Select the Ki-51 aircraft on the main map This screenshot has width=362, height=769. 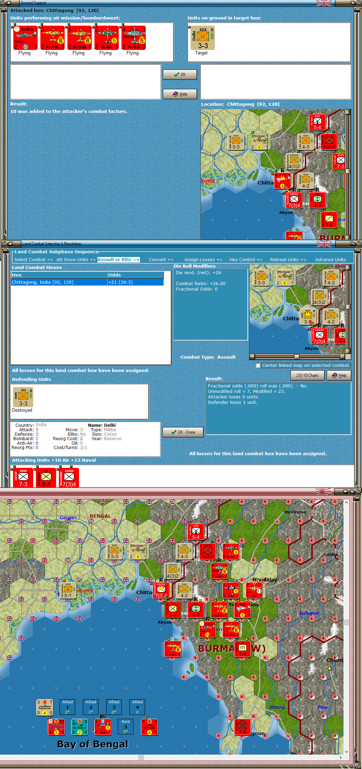(x=231, y=590)
